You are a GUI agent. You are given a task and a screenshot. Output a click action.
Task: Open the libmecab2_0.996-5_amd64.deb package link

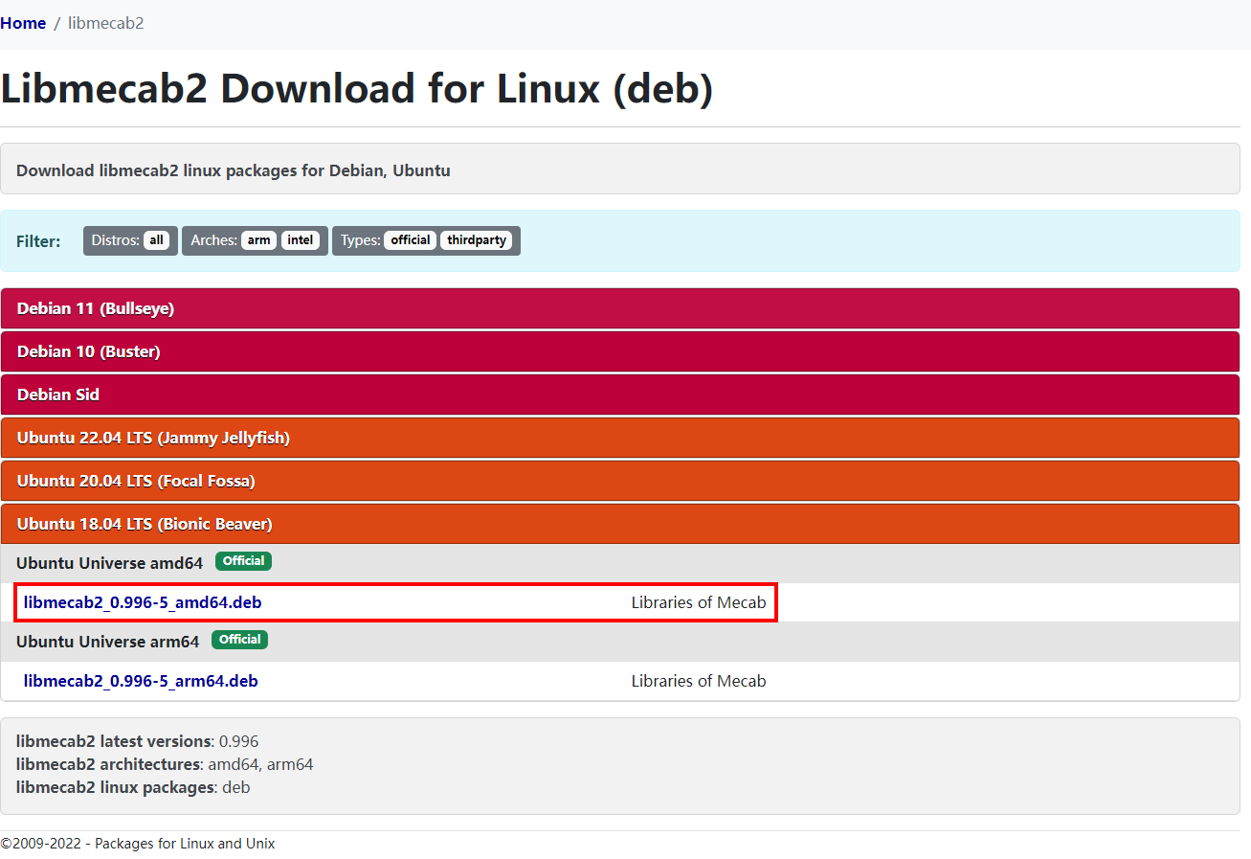[x=143, y=602]
